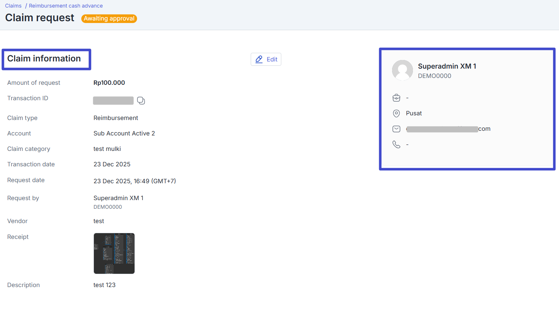Open the receipt image thumbnail
559x314 pixels.
pos(114,253)
